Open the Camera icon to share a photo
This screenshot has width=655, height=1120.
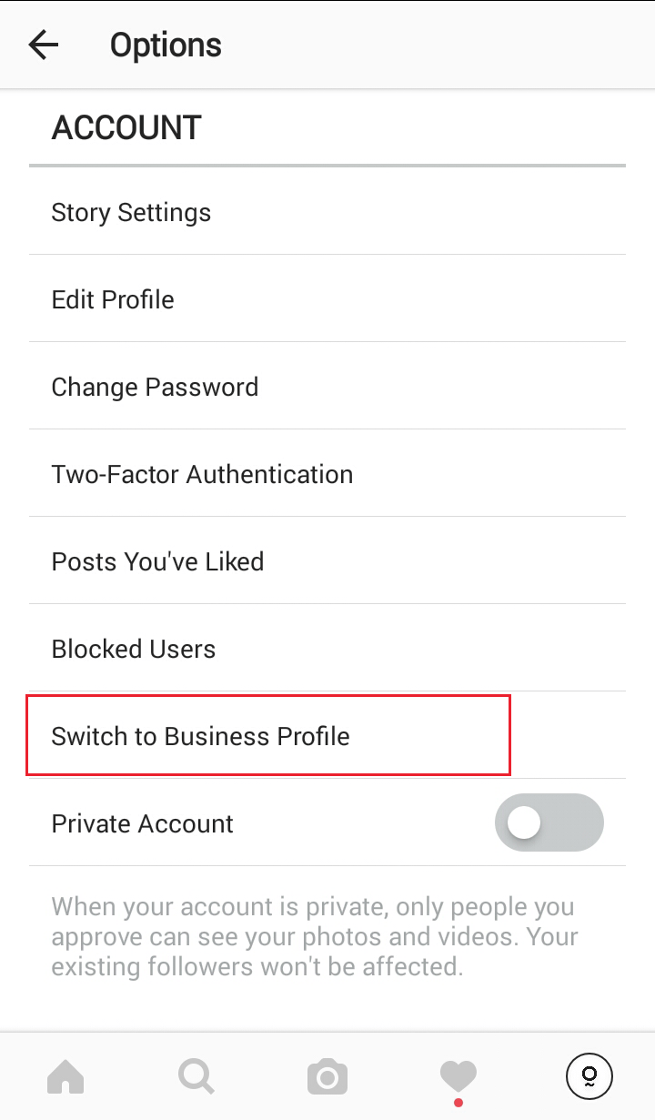327,1076
